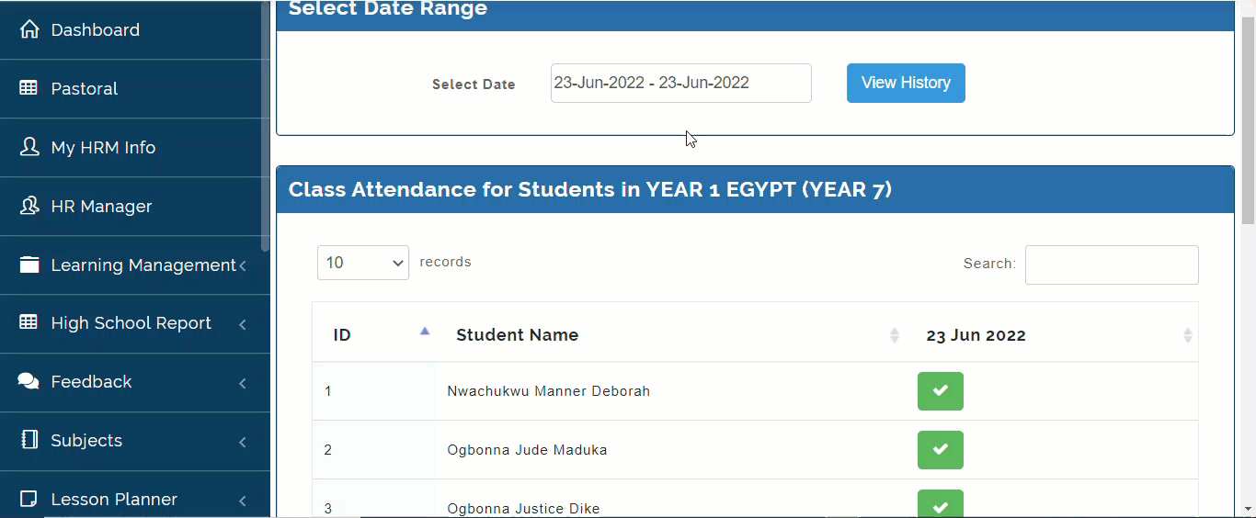Open the records per page dropdown
This screenshot has height=518, width=1256.
[x=363, y=263]
